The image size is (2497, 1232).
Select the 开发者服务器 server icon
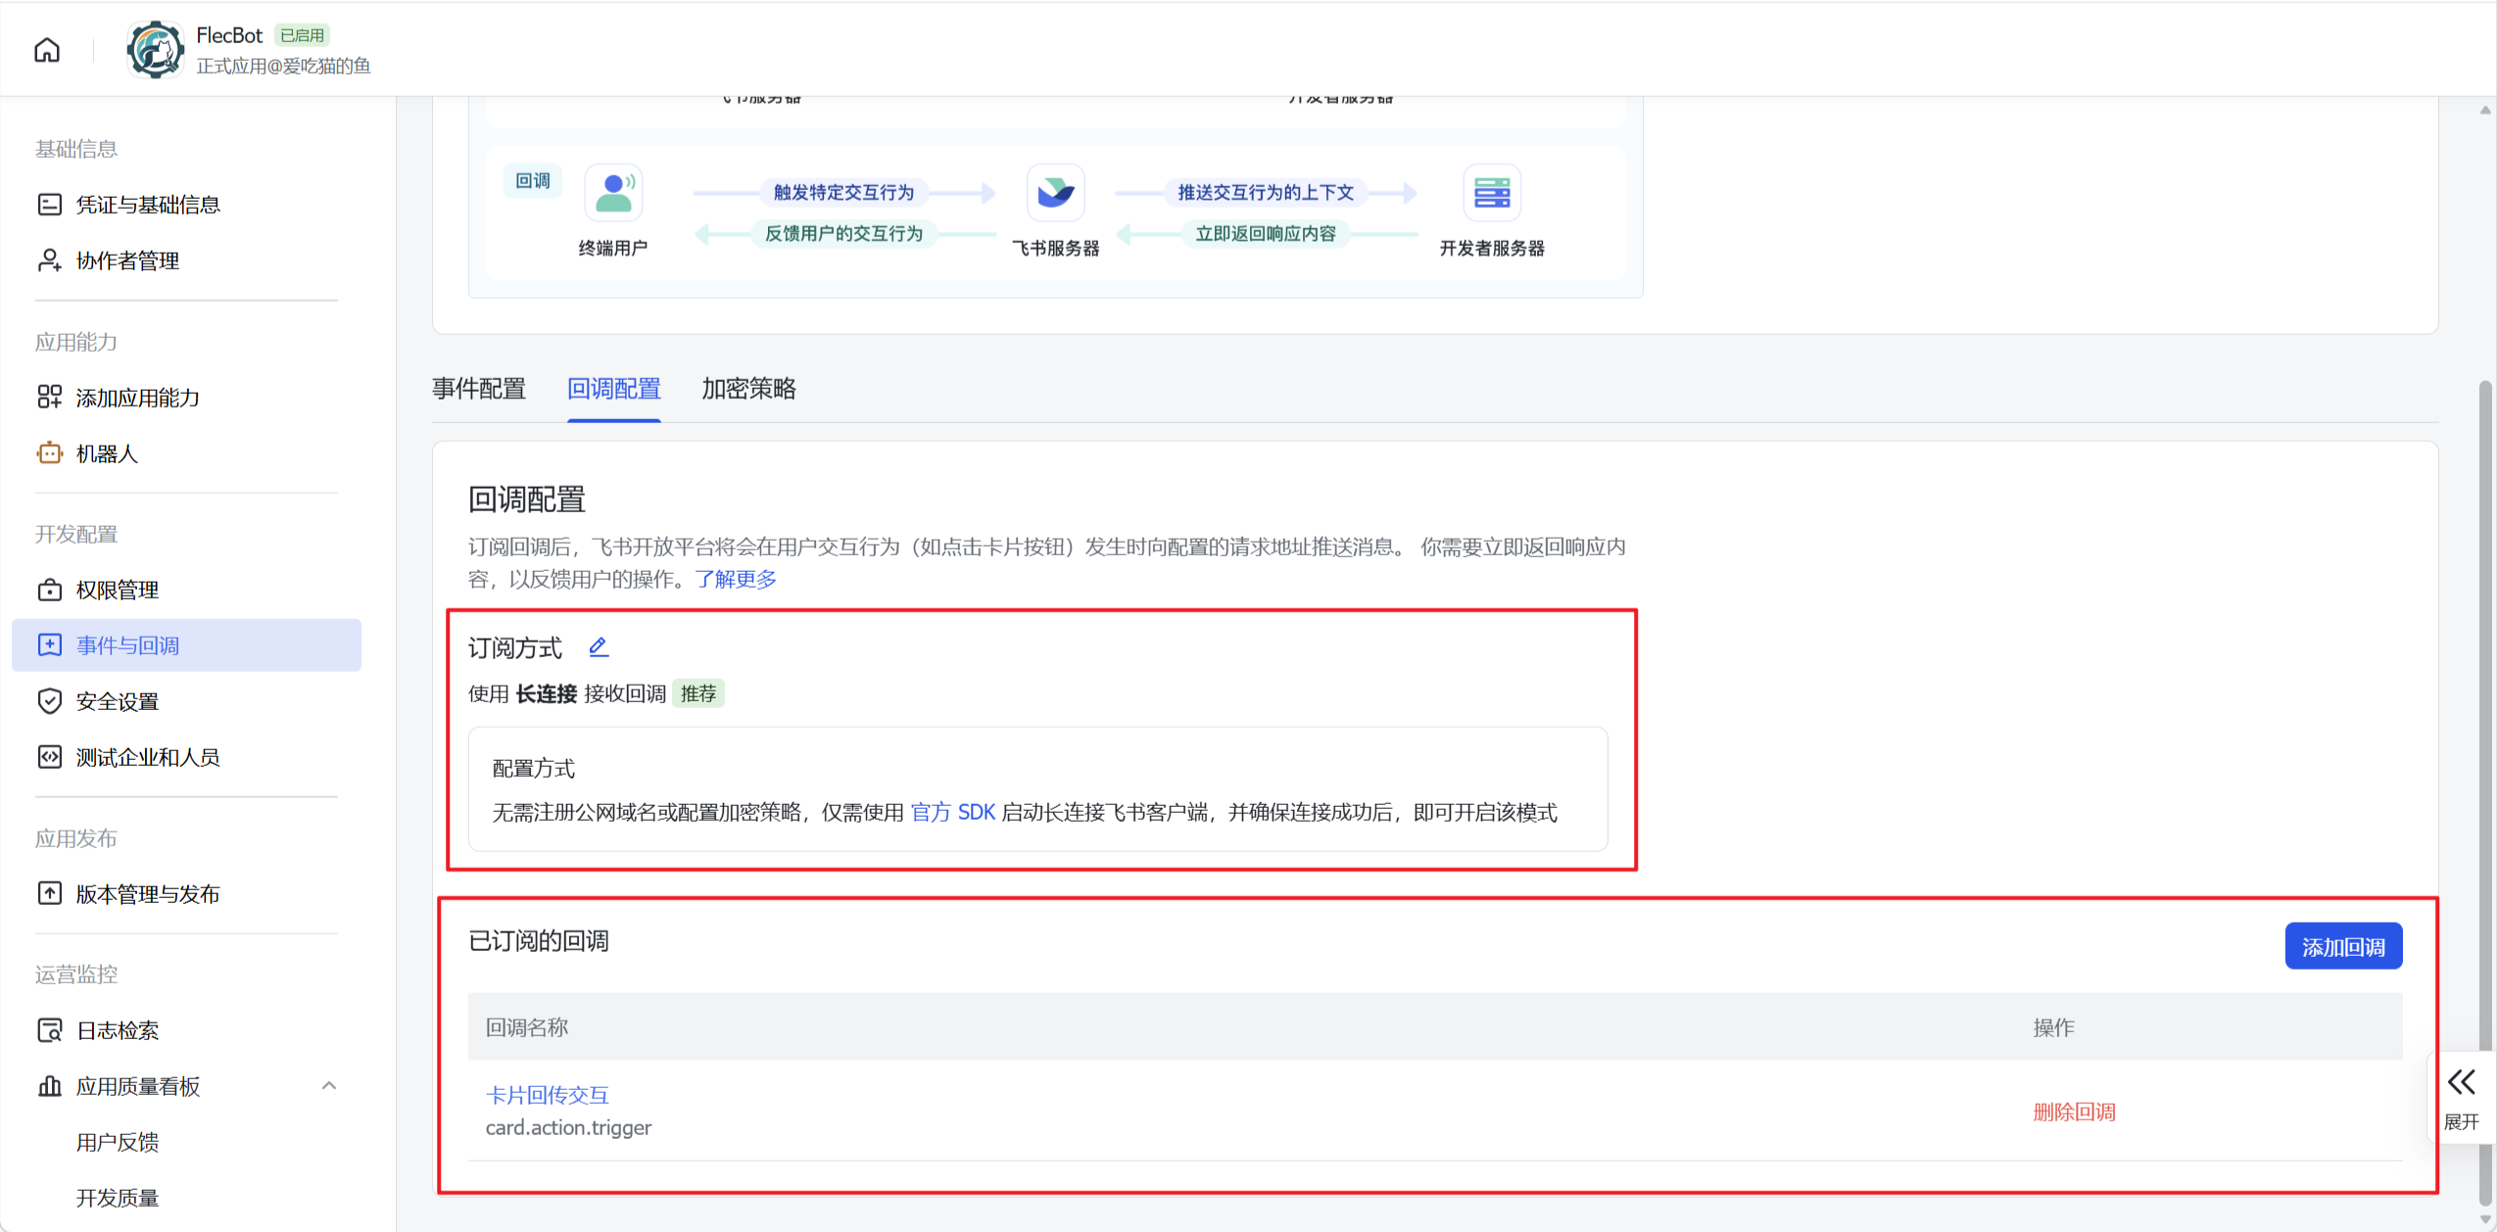point(1491,192)
